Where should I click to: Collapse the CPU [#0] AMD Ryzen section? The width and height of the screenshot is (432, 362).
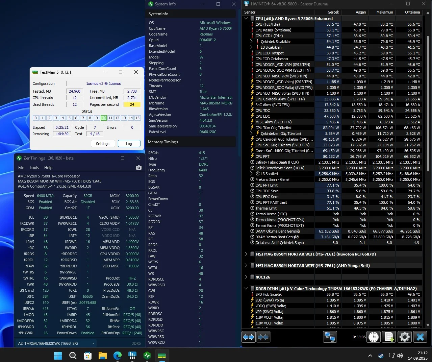tap(246, 19)
